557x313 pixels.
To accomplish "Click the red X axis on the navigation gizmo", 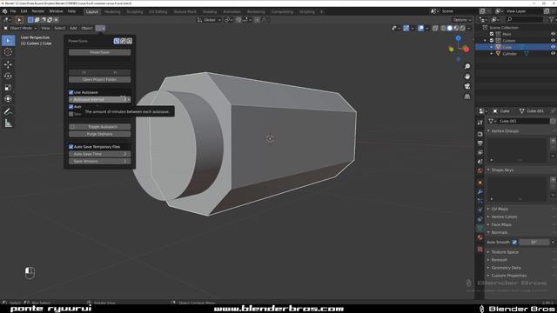I will pos(466,50).
